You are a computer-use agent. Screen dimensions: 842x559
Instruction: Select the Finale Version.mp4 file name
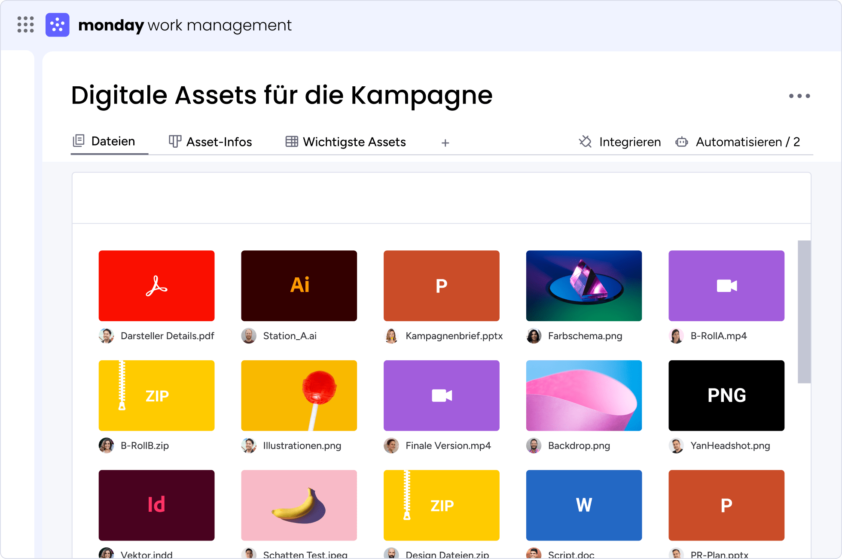[448, 446]
